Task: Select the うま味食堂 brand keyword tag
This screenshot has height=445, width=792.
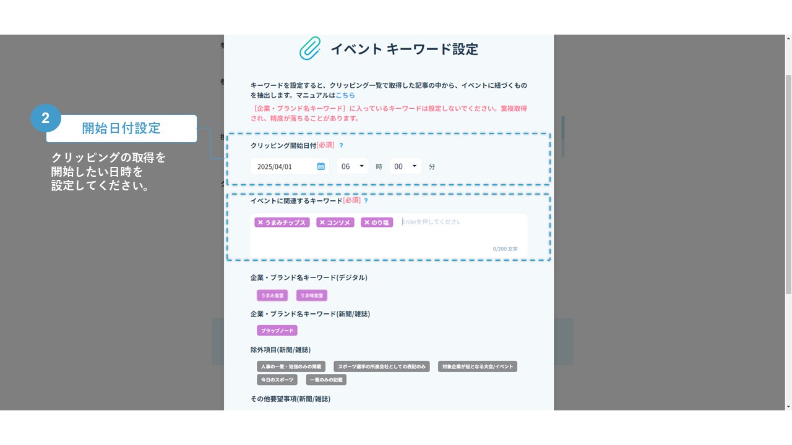Action: click(311, 295)
